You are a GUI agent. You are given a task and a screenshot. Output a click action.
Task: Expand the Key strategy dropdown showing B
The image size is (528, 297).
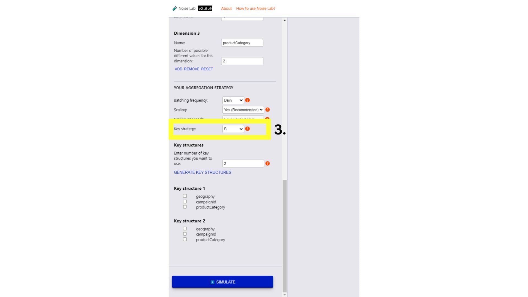tap(233, 129)
